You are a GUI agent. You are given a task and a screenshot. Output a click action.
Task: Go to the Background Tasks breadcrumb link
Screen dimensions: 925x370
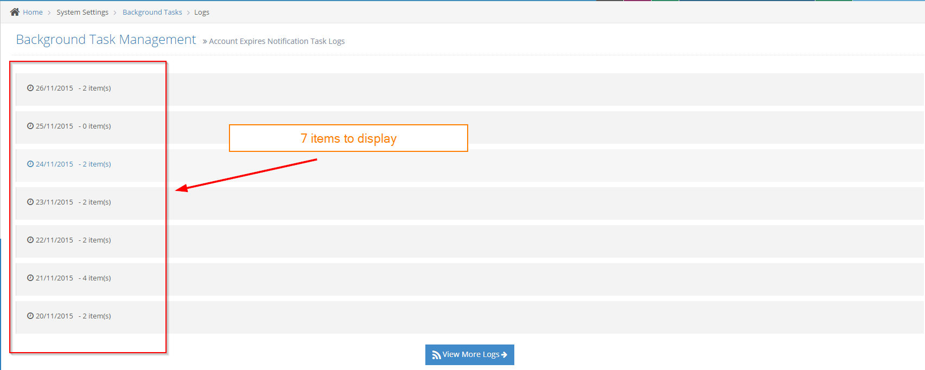click(152, 12)
